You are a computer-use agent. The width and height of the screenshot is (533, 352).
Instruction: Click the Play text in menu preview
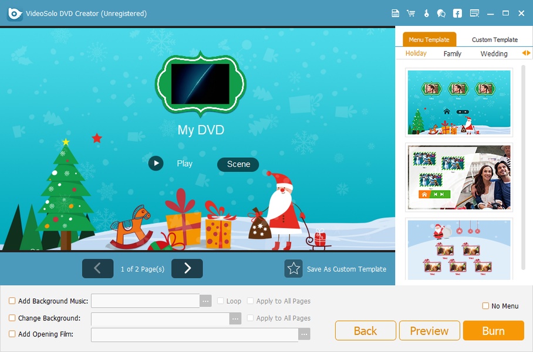pyautogui.click(x=184, y=164)
